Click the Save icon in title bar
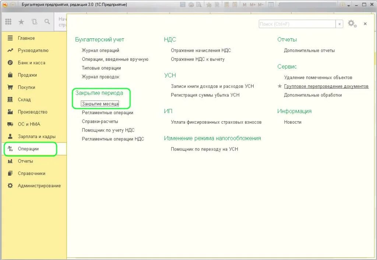Viewport: 377px width, 260px height. 183,4
